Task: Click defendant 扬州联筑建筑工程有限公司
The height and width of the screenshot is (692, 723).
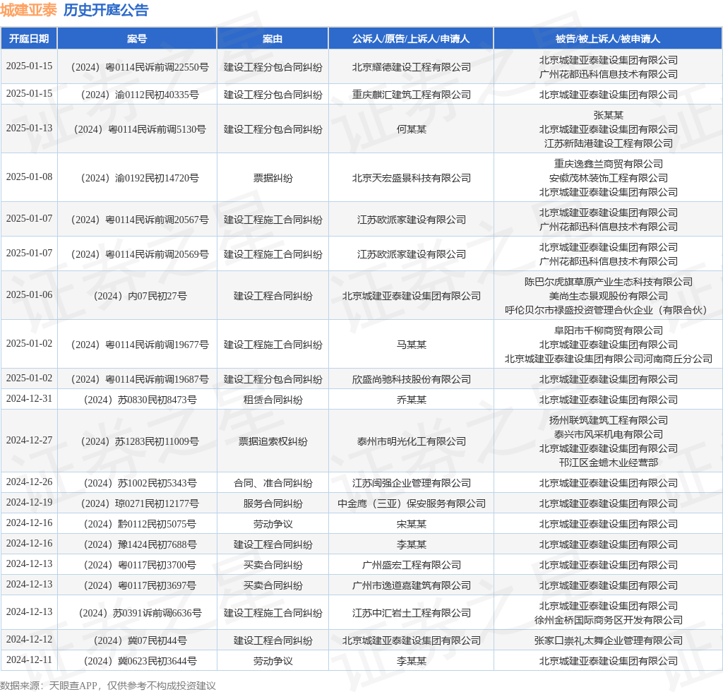Action: (x=608, y=420)
